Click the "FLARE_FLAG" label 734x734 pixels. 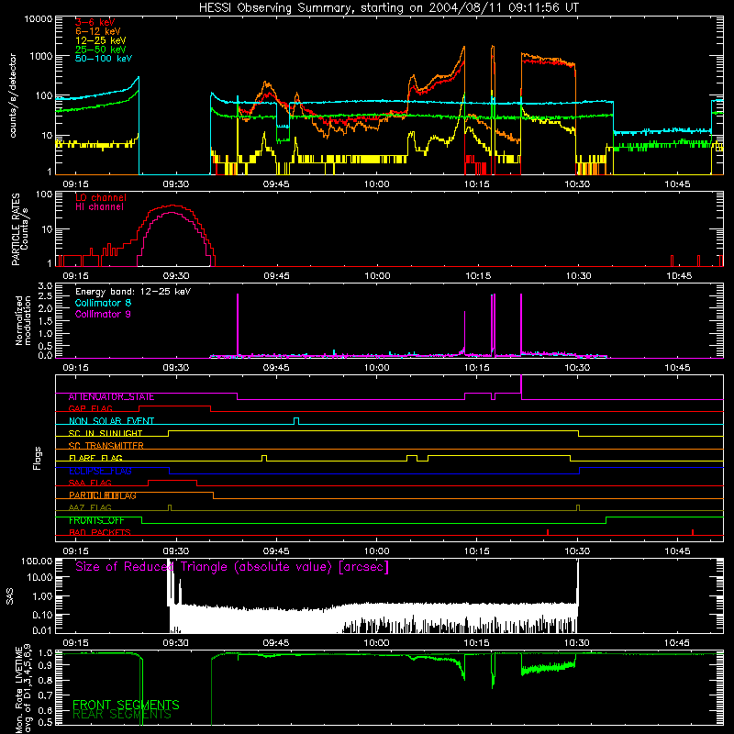tap(95, 458)
